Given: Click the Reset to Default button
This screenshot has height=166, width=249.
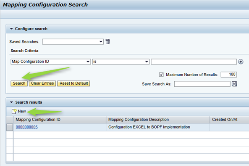Looking at the screenshot, I should coord(73,83).
